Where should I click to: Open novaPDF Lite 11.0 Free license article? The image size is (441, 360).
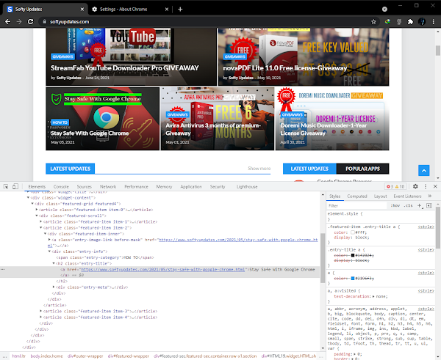[285, 68]
